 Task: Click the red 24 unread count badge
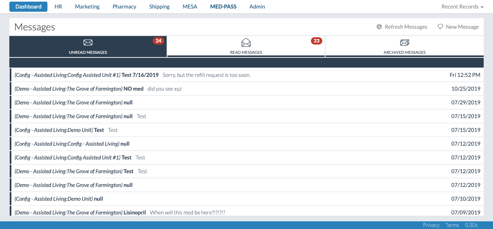coord(158,41)
